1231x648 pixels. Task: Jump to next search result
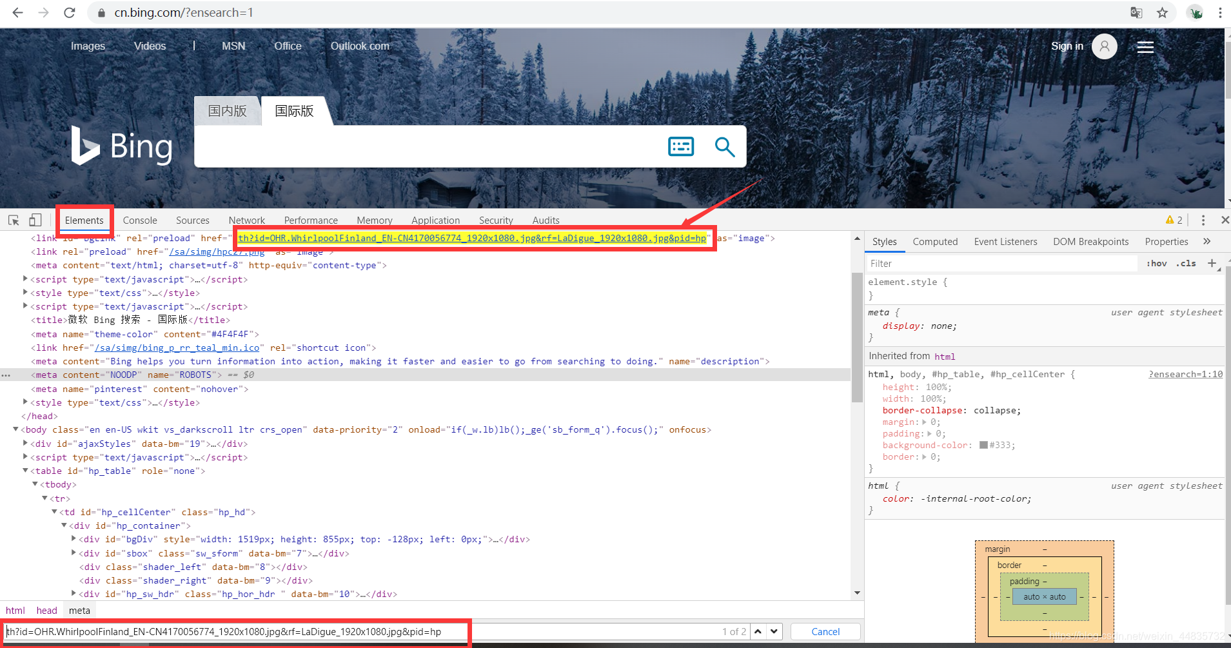774,631
